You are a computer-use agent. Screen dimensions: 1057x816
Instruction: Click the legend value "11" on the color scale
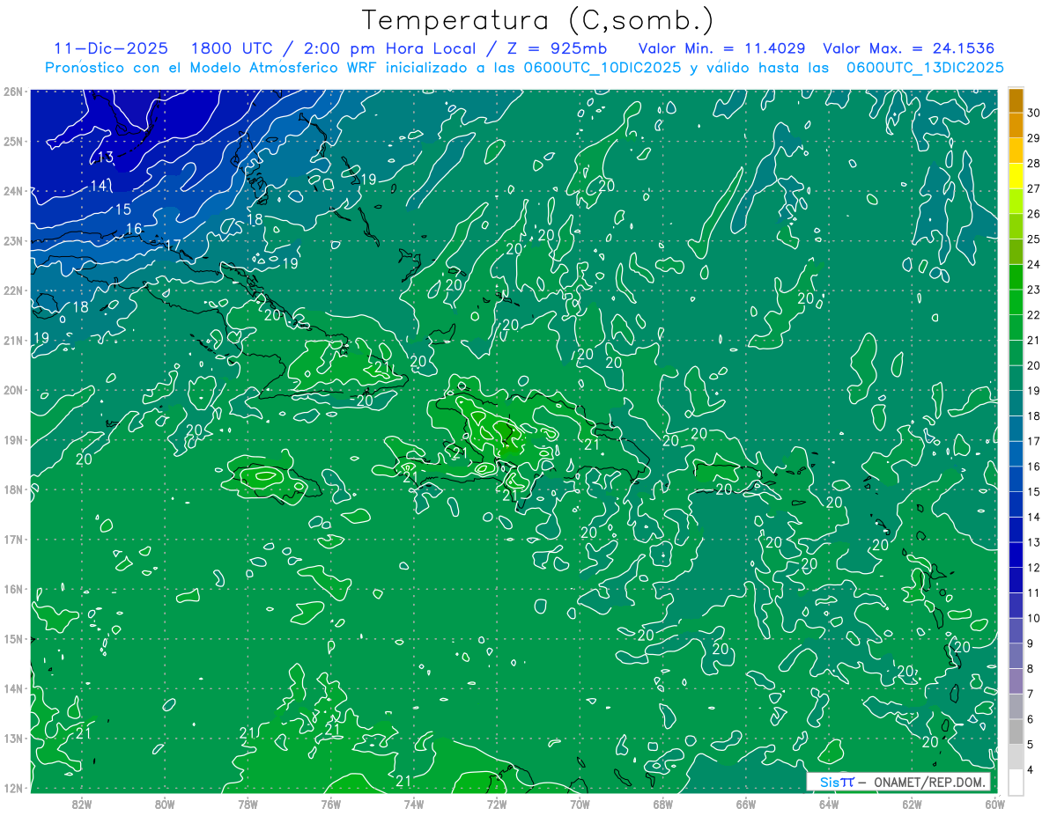coord(1034,592)
